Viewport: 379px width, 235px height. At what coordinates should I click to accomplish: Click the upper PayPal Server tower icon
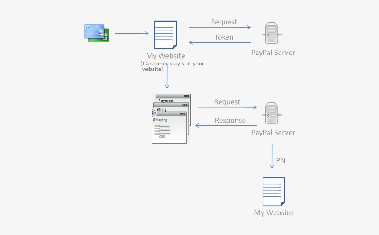pyautogui.click(x=272, y=33)
